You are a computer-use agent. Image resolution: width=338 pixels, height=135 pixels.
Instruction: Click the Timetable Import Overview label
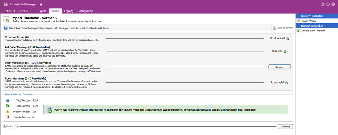(x=19, y=94)
